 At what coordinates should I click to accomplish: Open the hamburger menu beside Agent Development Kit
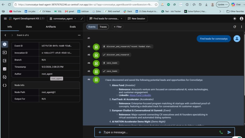[5, 19]
